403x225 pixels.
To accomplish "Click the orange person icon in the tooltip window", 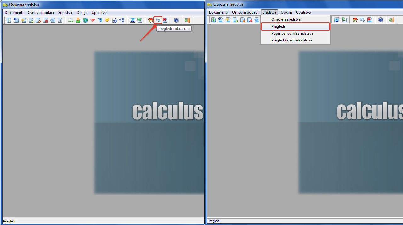I will click(78, 20).
